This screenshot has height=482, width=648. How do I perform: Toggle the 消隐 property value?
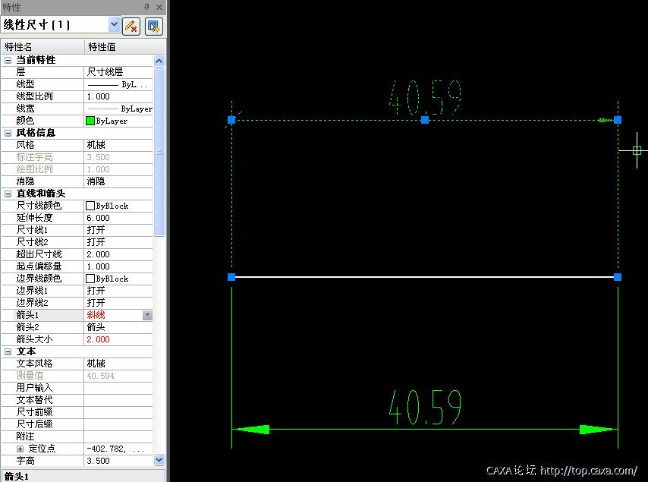point(118,181)
